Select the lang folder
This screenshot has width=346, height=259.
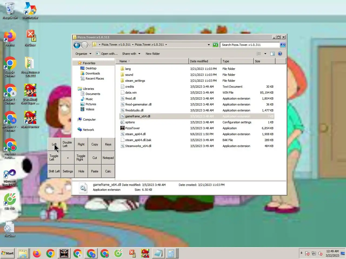click(197, 69)
